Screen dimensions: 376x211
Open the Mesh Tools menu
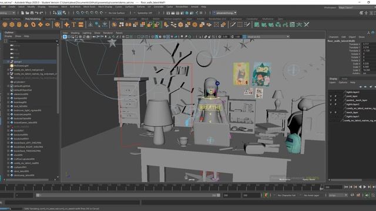(89, 6)
